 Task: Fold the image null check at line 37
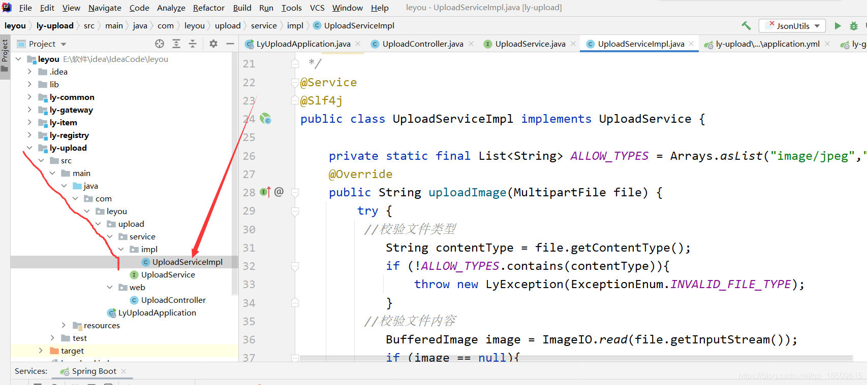coord(295,358)
